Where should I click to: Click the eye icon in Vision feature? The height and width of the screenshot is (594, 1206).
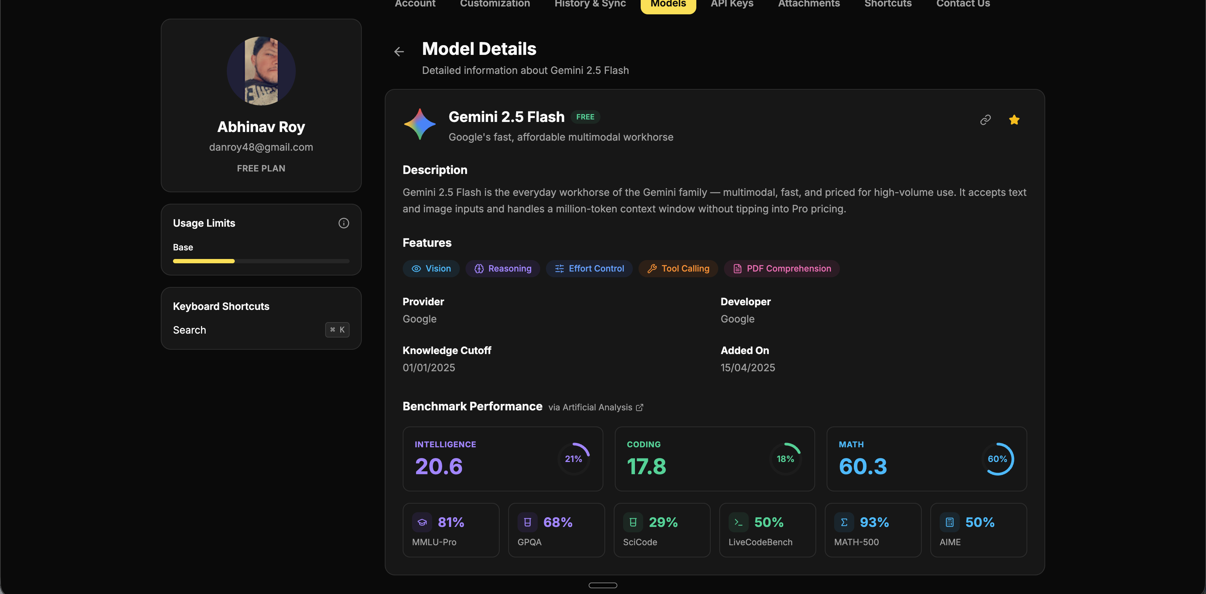(x=416, y=268)
